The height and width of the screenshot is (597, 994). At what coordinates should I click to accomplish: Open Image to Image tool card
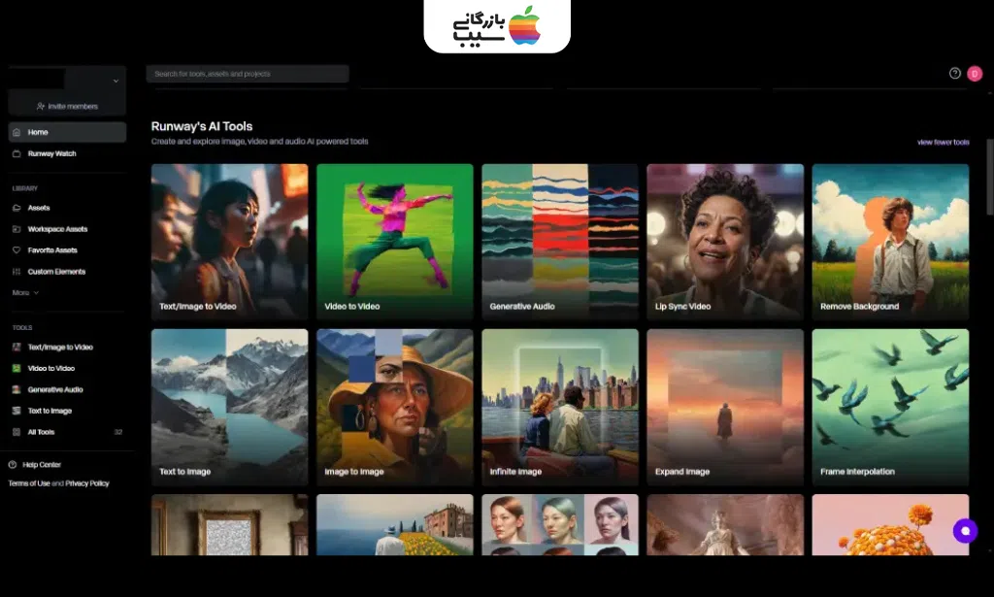pyautogui.click(x=395, y=407)
